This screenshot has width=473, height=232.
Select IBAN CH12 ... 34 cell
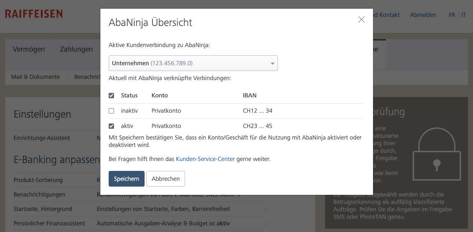(258, 111)
